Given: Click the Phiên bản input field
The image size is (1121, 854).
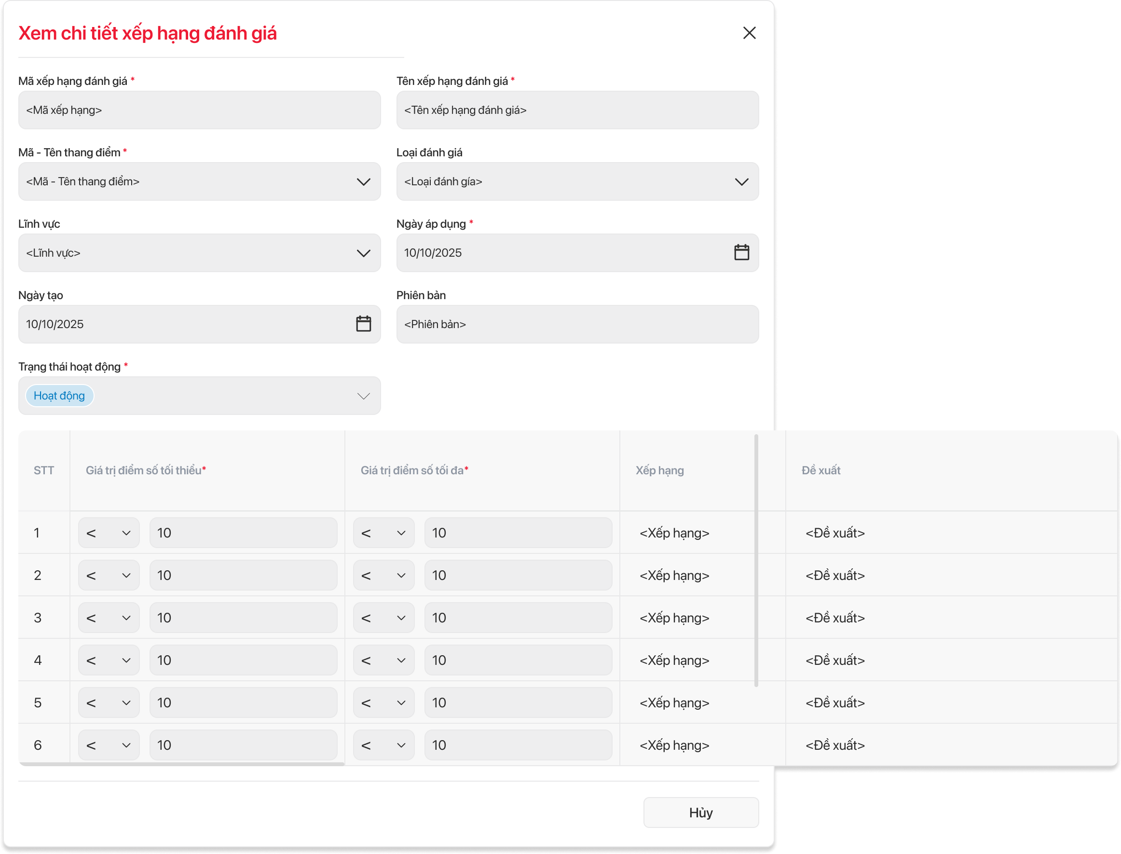Looking at the screenshot, I should pos(577,324).
